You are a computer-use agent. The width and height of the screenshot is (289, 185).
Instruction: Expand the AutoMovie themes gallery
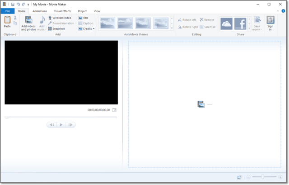(172, 28)
